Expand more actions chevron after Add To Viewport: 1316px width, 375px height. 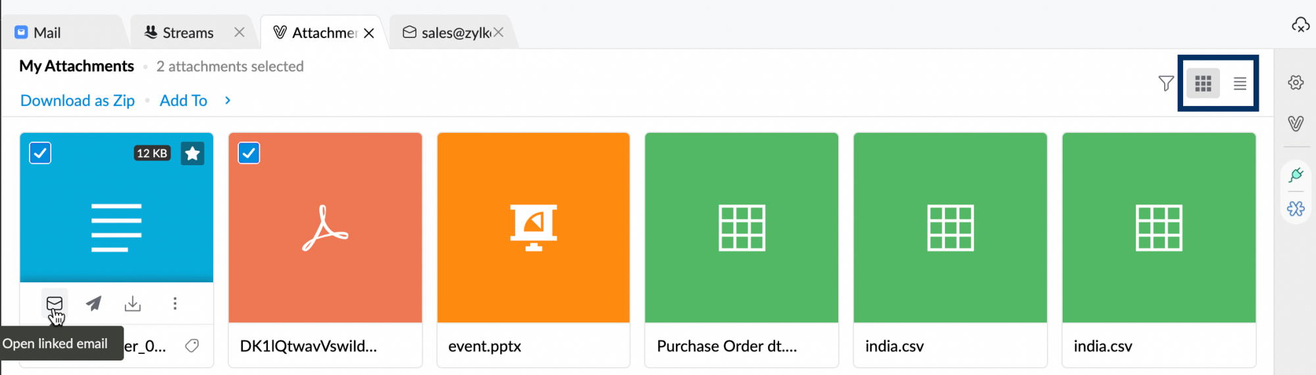pos(228,101)
